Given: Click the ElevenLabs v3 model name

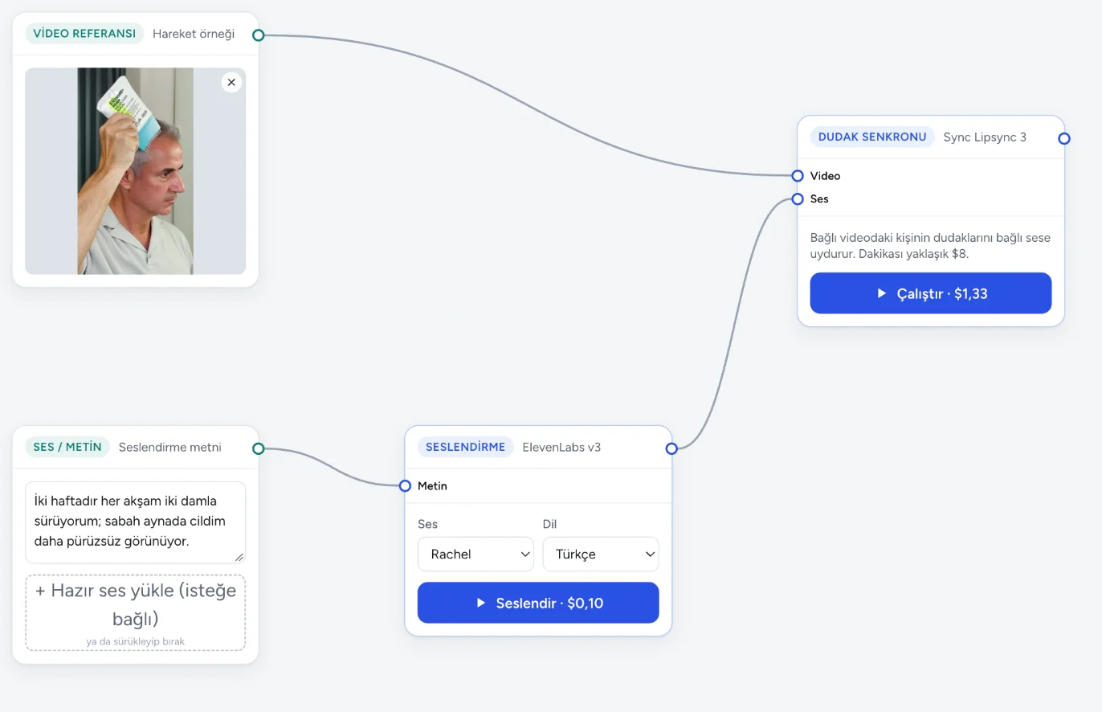Looking at the screenshot, I should [x=561, y=447].
